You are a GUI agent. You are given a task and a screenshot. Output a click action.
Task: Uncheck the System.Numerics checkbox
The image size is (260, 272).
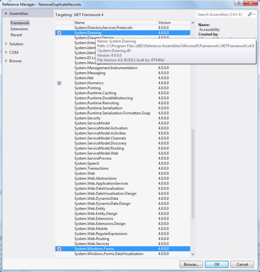59,83
